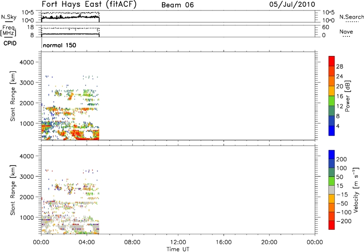
Task: Click the "-200" label on Velocity colorbar
Action: pos(344,221)
